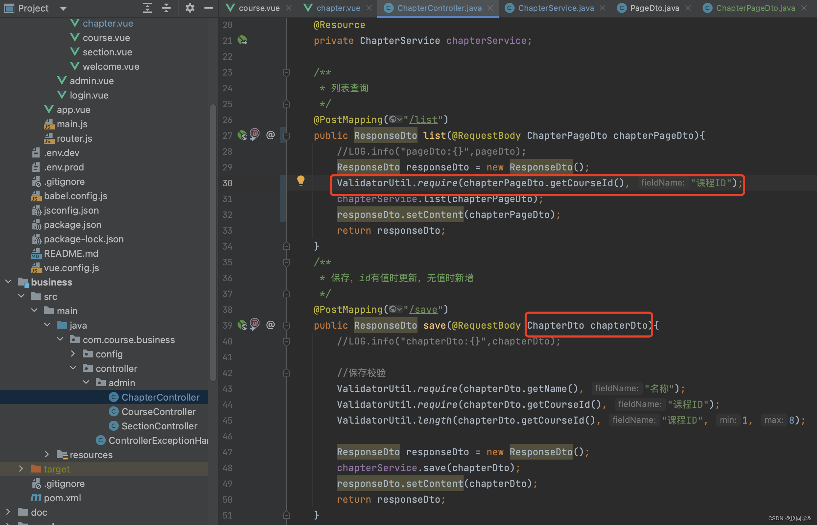Hide the Project panel with minus icon
The height and width of the screenshot is (525, 817).
(208, 8)
